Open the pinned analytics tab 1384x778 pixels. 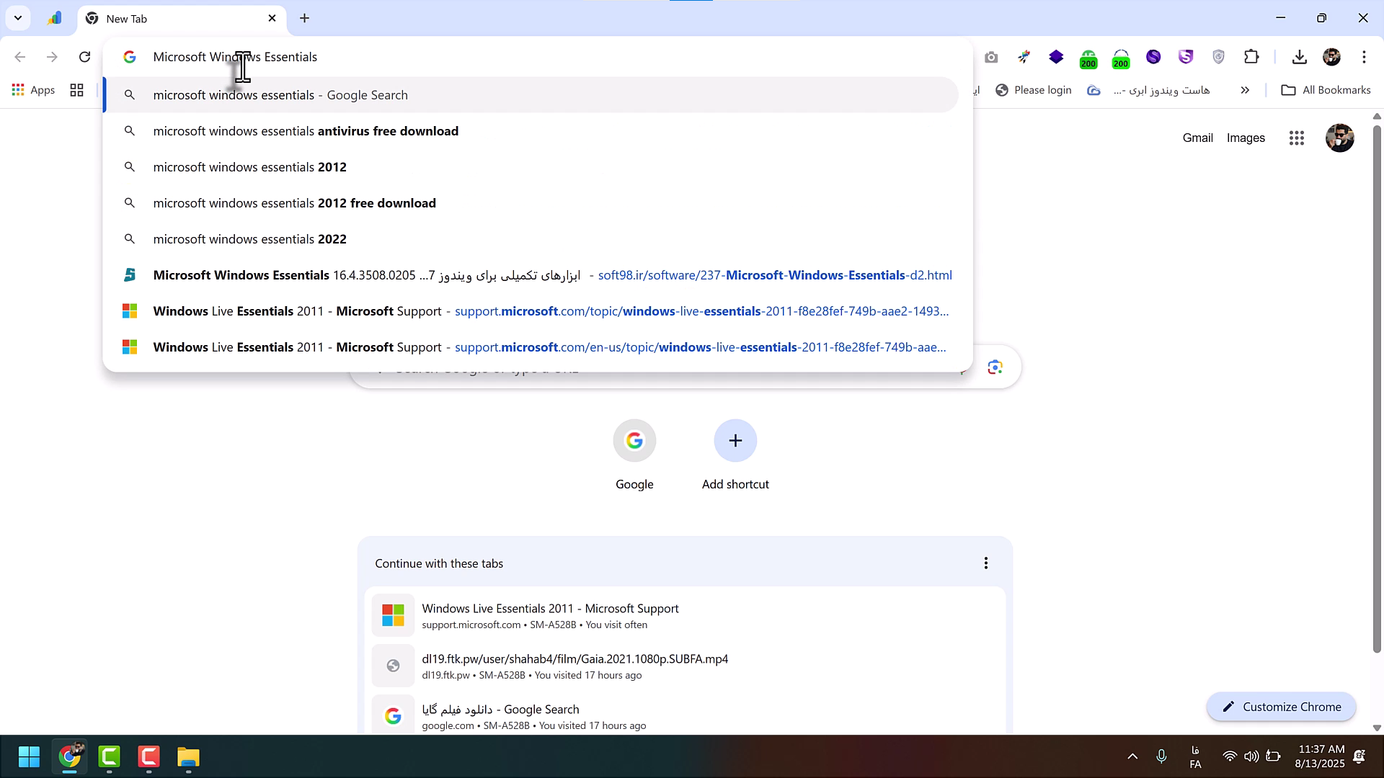click(54, 18)
